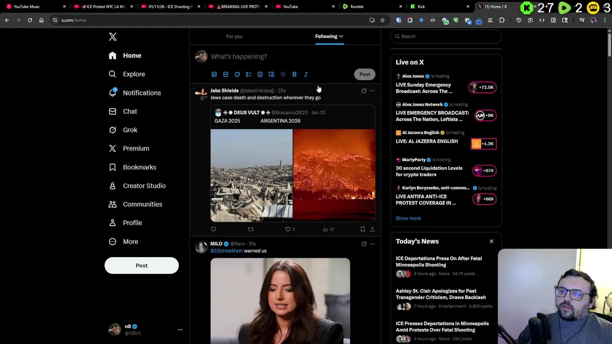Screen dimensions: 612x344
Task: Open the More menu in sidebar
Action: point(124,242)
